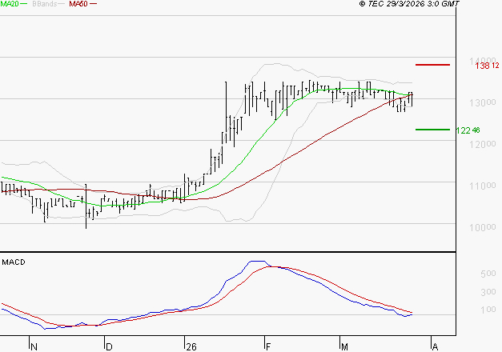Click the green 122.46 support level label
502x352 pixels.
point(468,130)
